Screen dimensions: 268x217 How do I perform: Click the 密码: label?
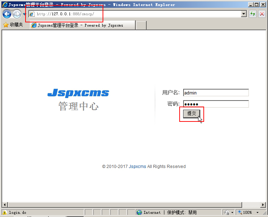click(173, 104)
